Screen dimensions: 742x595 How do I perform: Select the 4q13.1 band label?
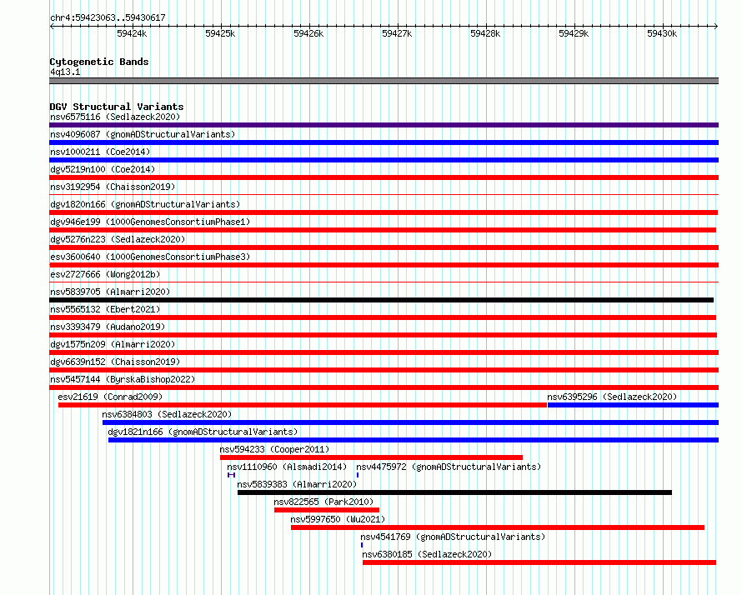click(x=65, y=72)
